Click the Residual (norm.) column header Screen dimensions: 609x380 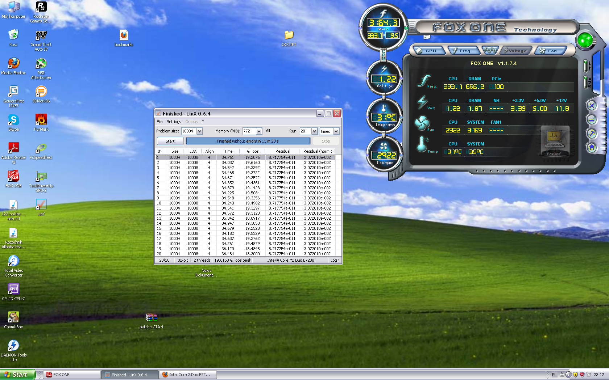click(x=318, y=151)
